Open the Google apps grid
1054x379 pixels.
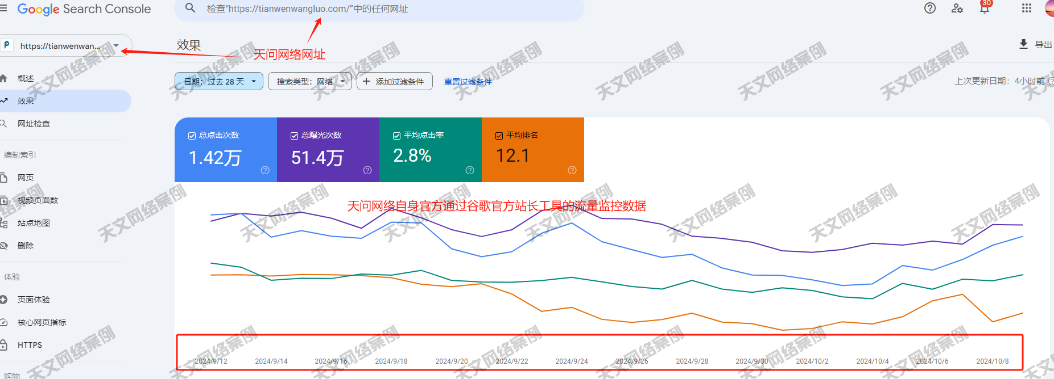(1027, 8)
